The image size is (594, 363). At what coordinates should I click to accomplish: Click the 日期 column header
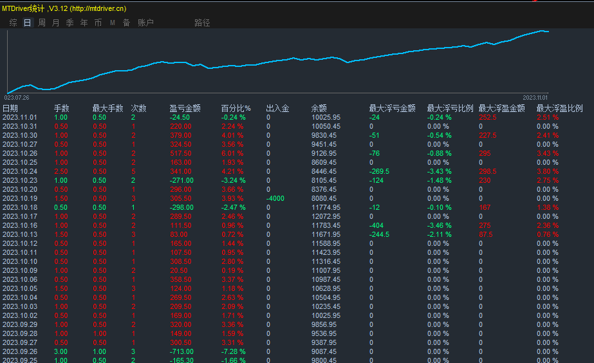(x=10, y=108)
